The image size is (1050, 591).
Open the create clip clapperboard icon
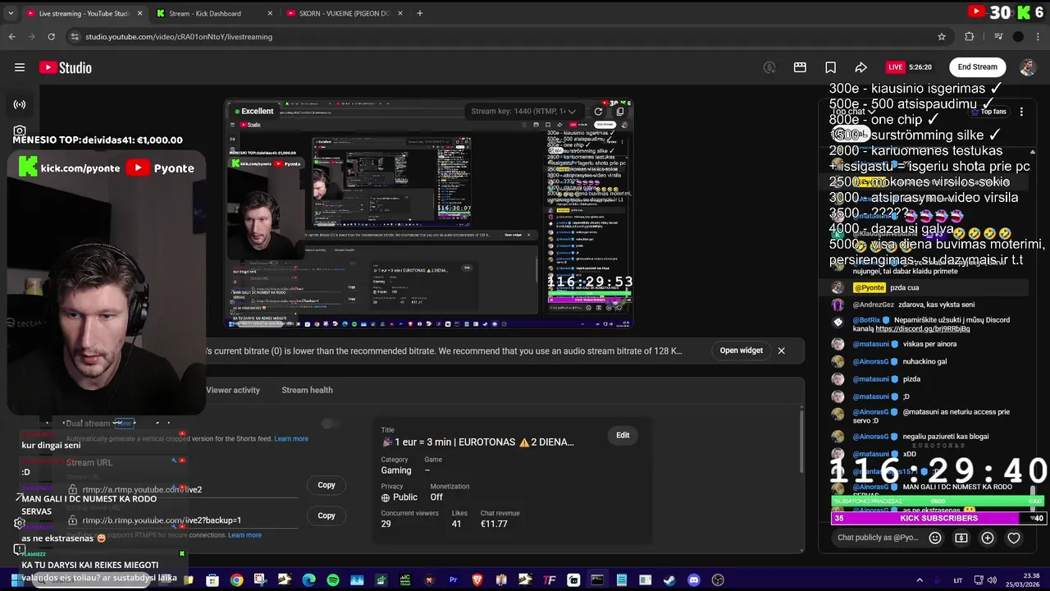coord(800,67)
